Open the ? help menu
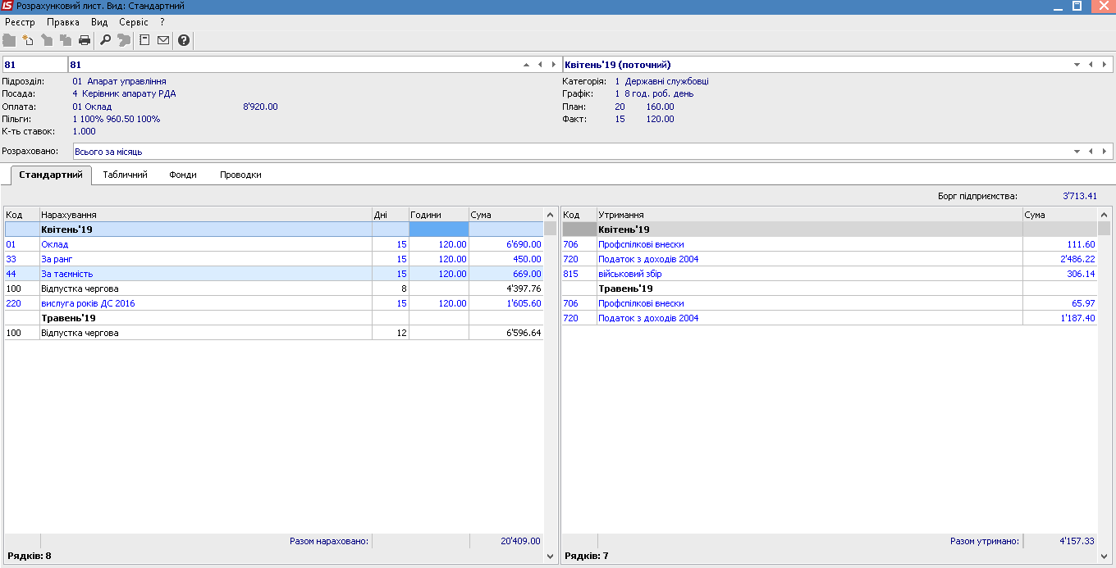Image resolution: width=1116 pixels, height=568 pixels. (162, 22)
